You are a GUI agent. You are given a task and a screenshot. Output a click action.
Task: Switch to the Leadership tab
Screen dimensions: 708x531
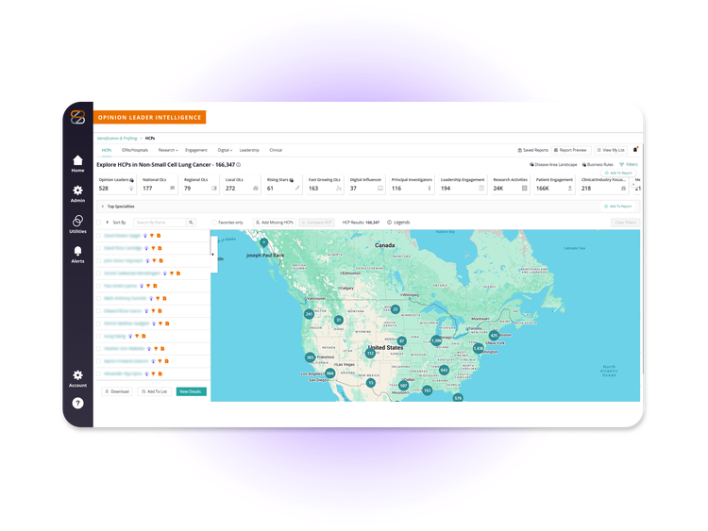pos(249,150)
